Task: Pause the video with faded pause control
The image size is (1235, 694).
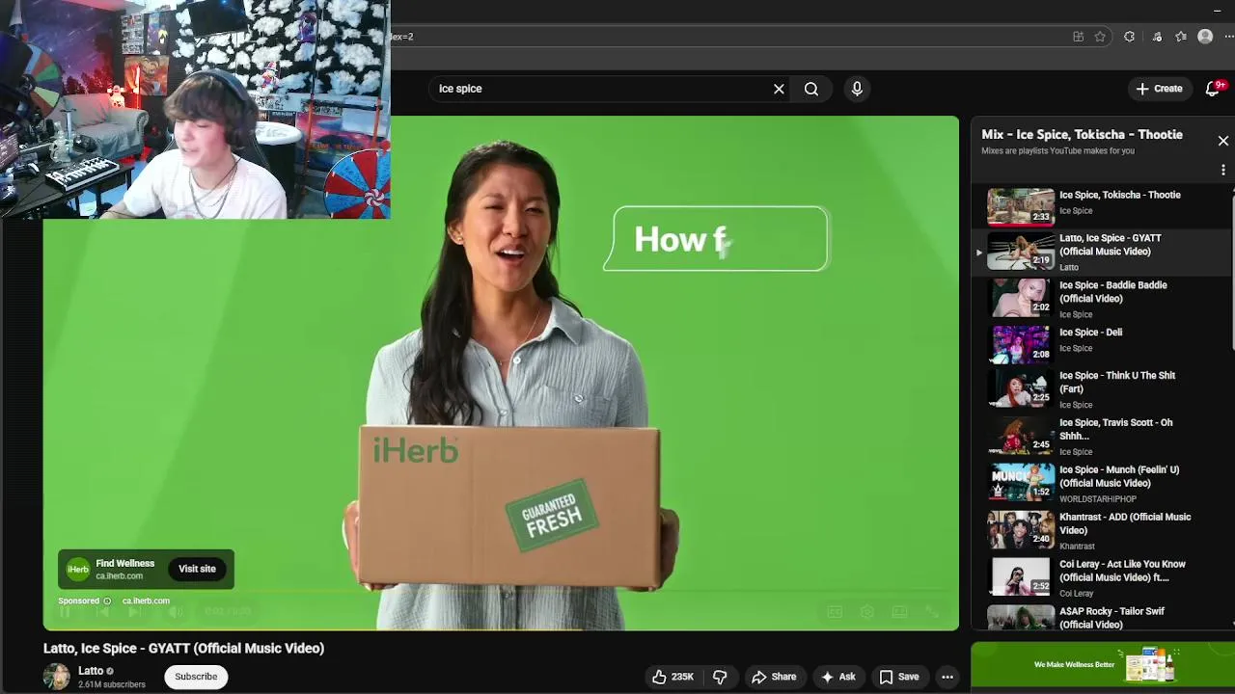Action: (66, 612)
